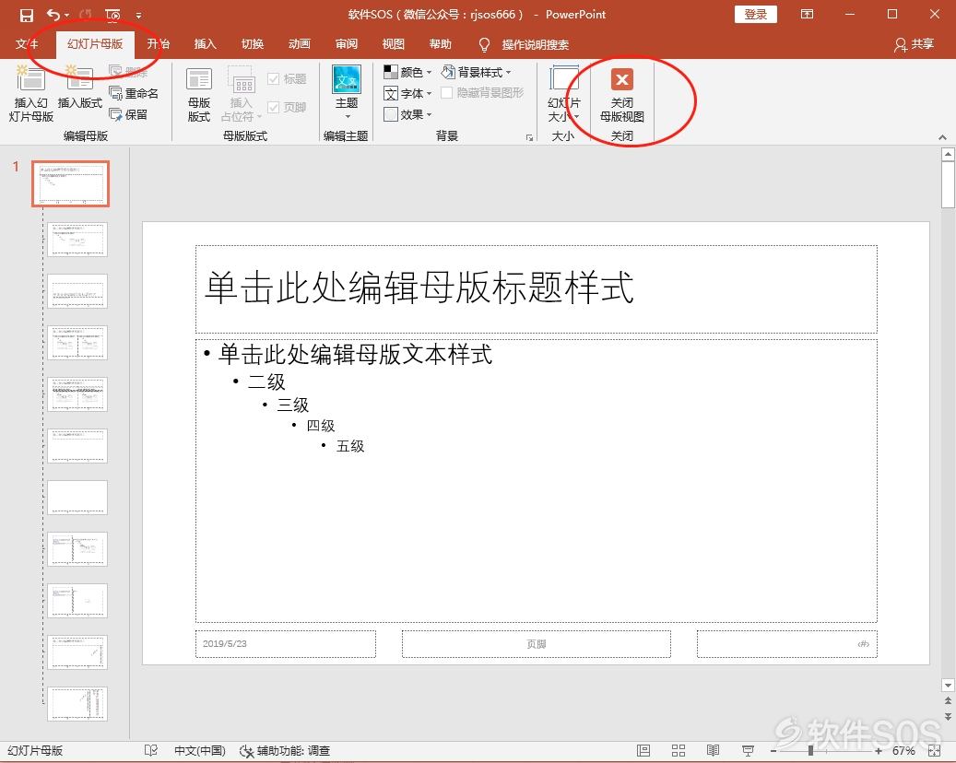956x763 pixels.
Task: Click the 二级 bullet level text
Action: pyautogui.click(x=266, y=381)
